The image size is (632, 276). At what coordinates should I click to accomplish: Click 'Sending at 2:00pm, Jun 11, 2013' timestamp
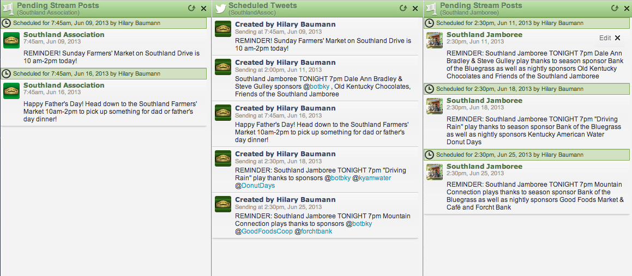[x=278, y=70]
